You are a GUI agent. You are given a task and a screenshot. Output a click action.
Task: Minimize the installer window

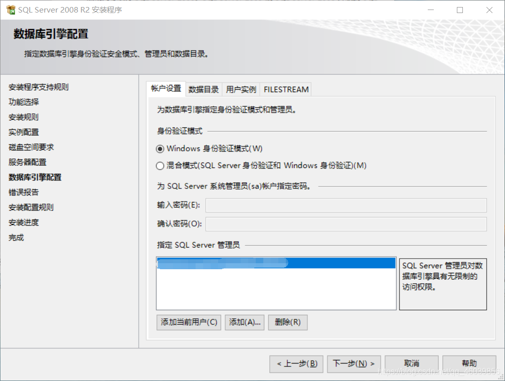[431, 10]
